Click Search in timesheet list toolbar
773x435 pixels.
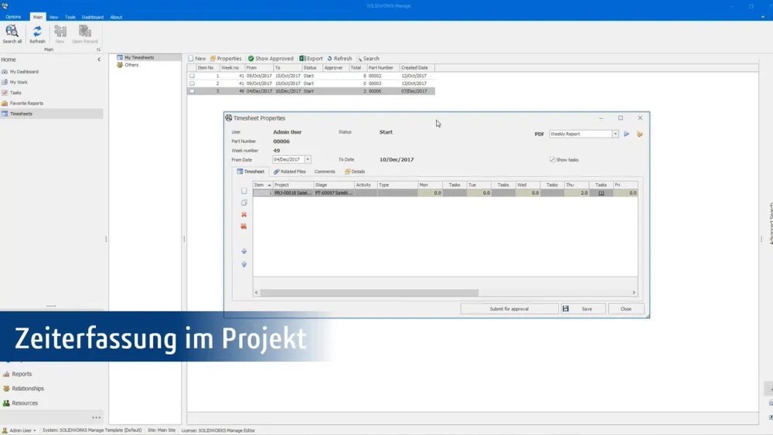368,59
